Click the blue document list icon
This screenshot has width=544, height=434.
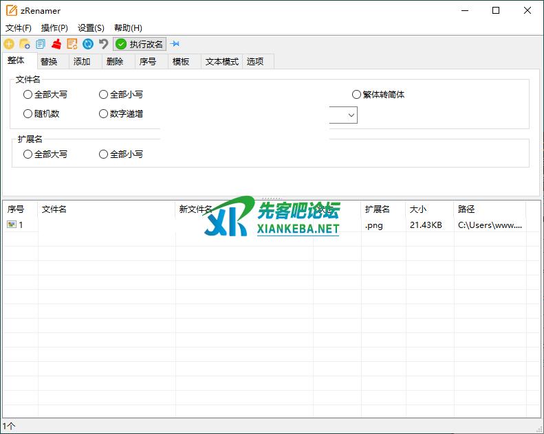coord(41,44)
